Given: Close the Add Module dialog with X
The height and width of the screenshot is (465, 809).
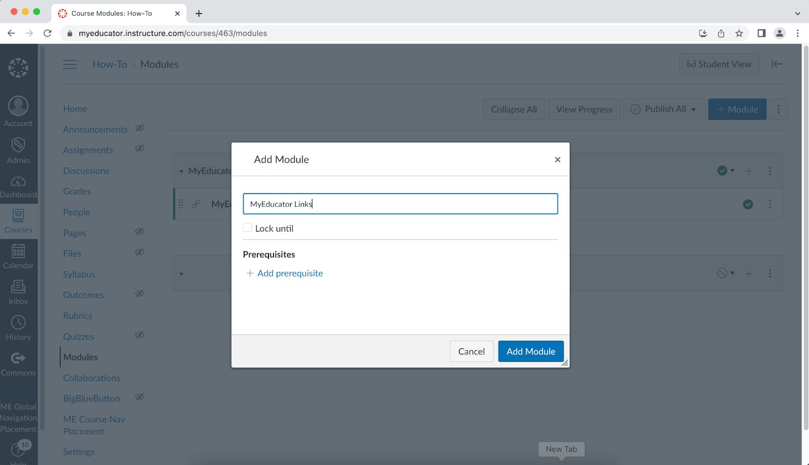Looking at the screenshot, I should [x=558, y=159].
